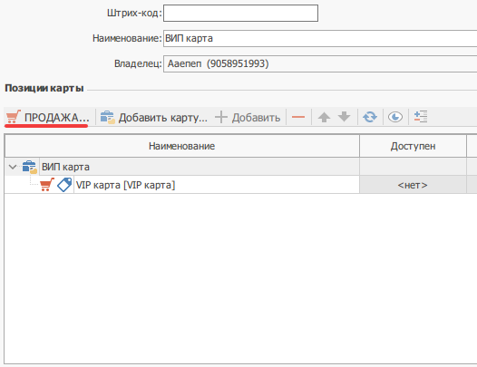This screenshot has height=367, width=477.
Task: Click the <нет> availability cell
Action: [x=413, y=185]
